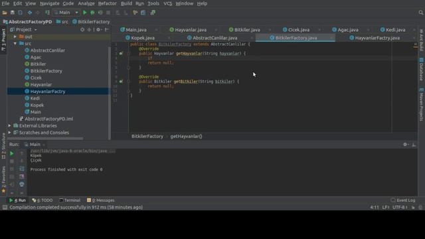
Task: Switch to the AbstractCanlilar.java tab
Action: click(214, 38)
